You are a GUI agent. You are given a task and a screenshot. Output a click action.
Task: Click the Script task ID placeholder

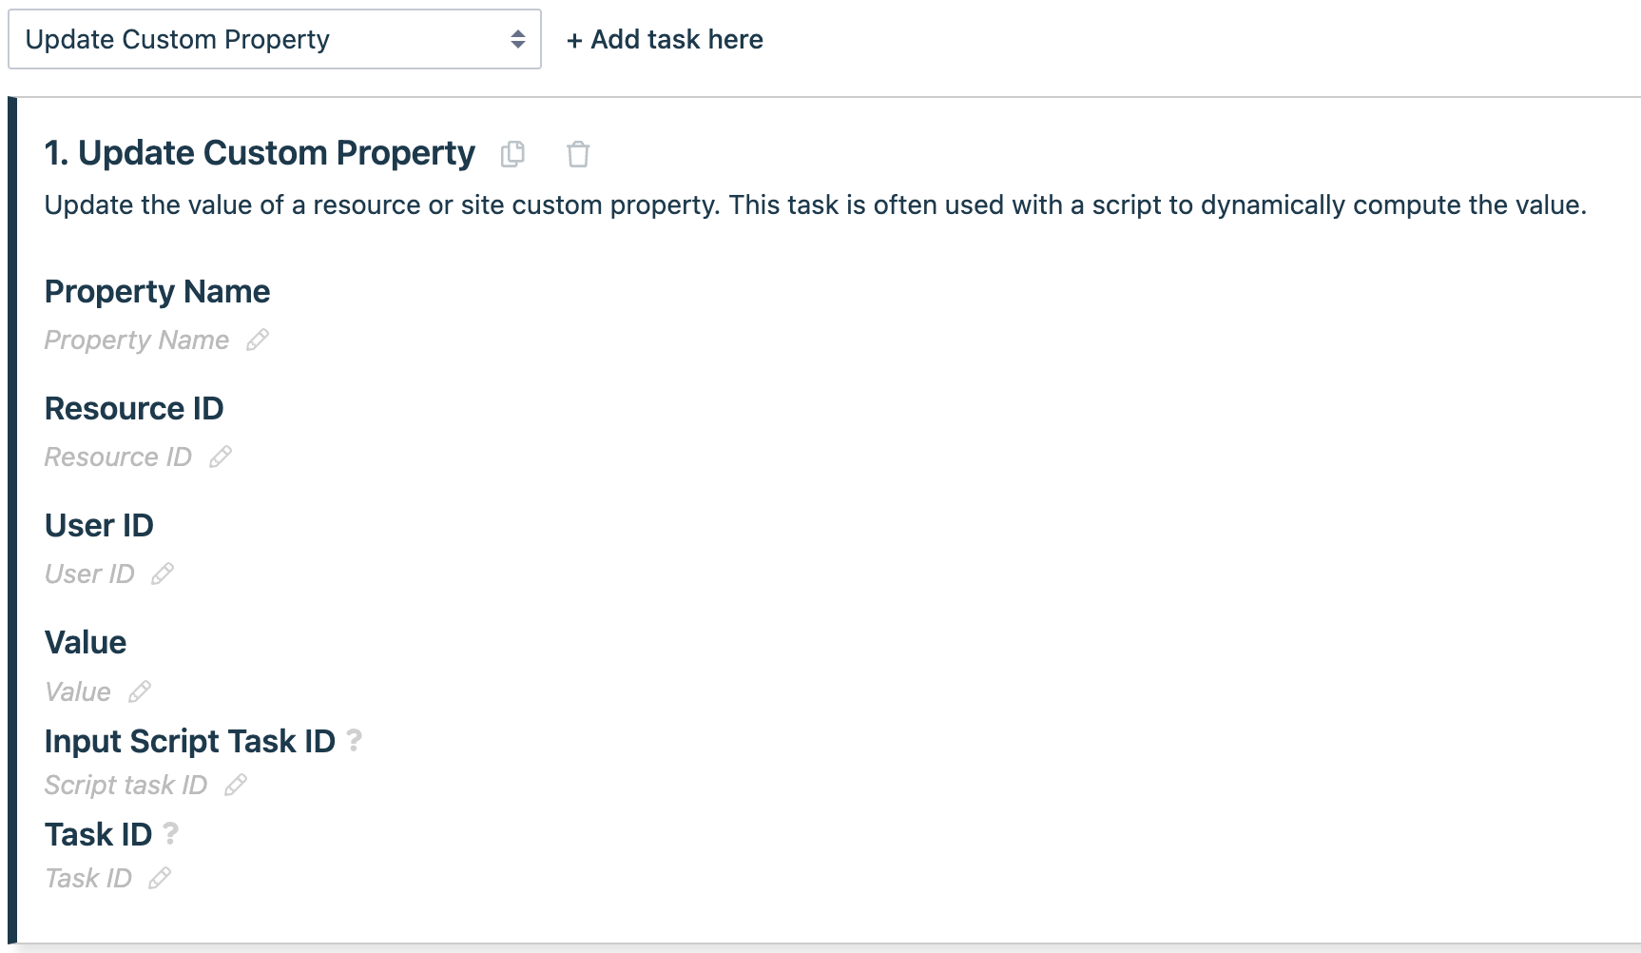click(125, 785)
